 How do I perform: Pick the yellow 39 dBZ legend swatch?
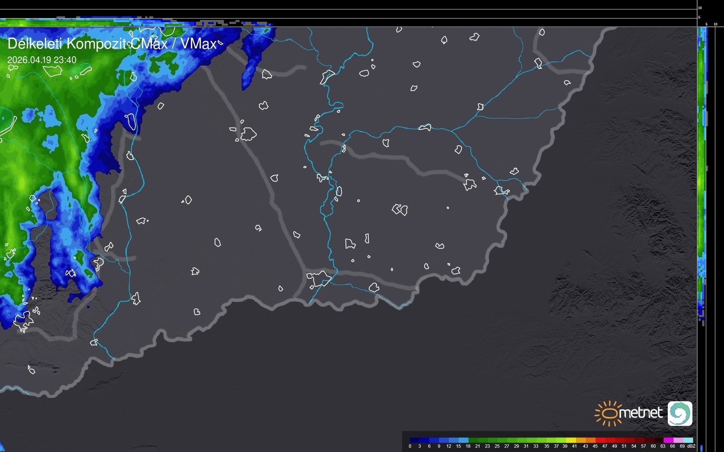coord(571,440)
